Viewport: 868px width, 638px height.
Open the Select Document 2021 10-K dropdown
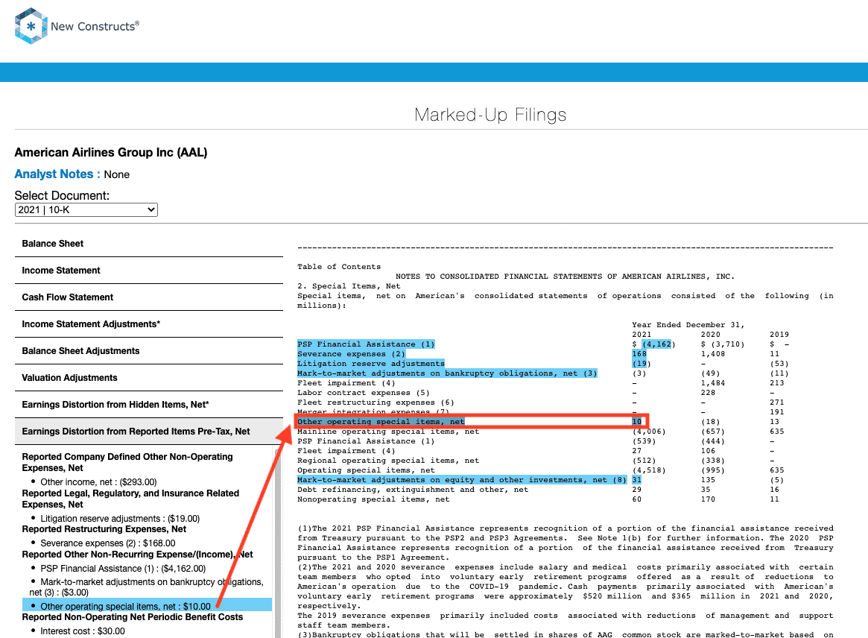[86, 210]
